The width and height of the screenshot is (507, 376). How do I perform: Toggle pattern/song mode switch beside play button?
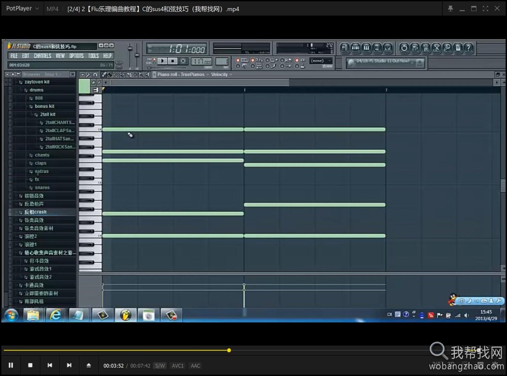click(x=153, y=61)
